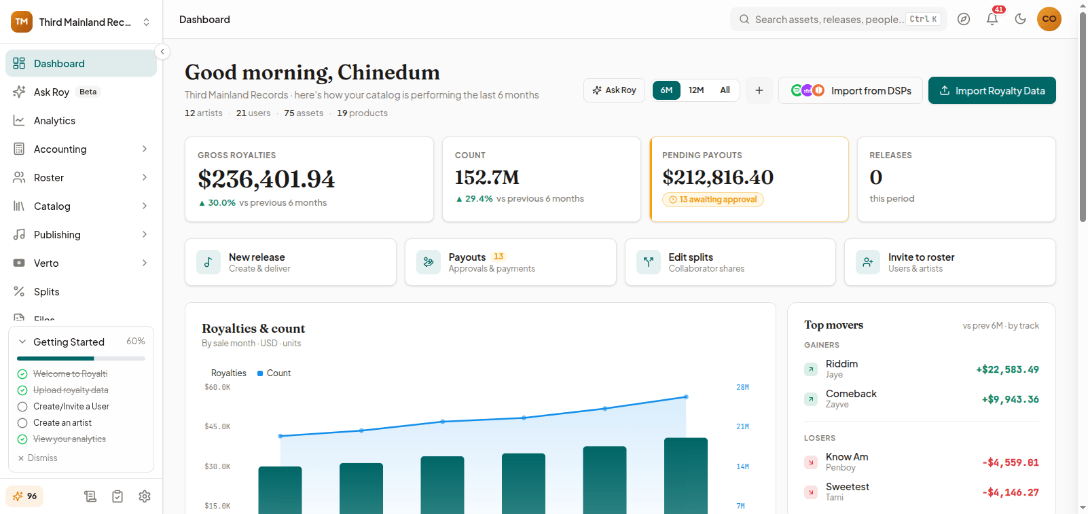The image size is (1088, 514).
Task: Click the '75 assets' stat
Action: point(304,113)
